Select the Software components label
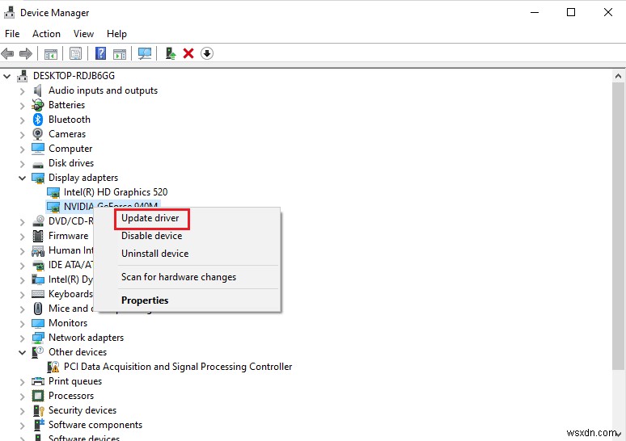The height and width of the screenshot is (441, 626). point(95,425)
